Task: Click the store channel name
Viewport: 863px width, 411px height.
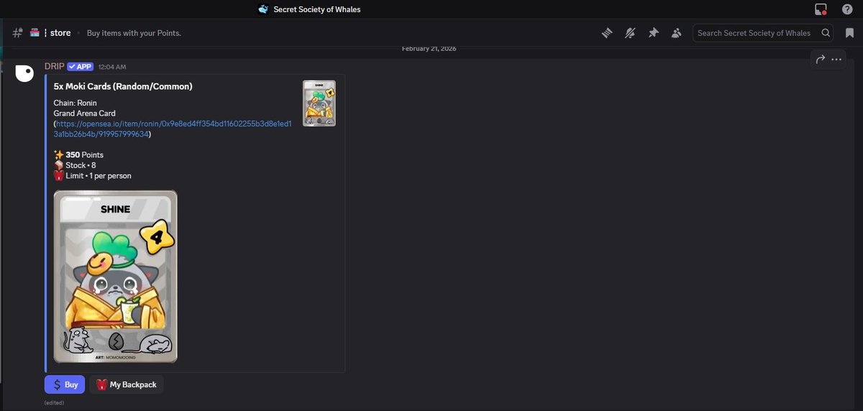Action: point(60,33)
